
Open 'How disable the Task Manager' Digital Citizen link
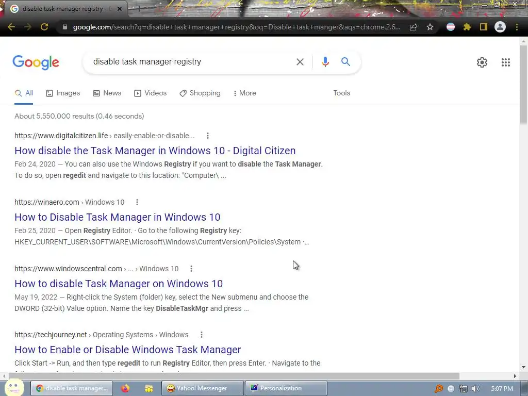click(155, 151)
